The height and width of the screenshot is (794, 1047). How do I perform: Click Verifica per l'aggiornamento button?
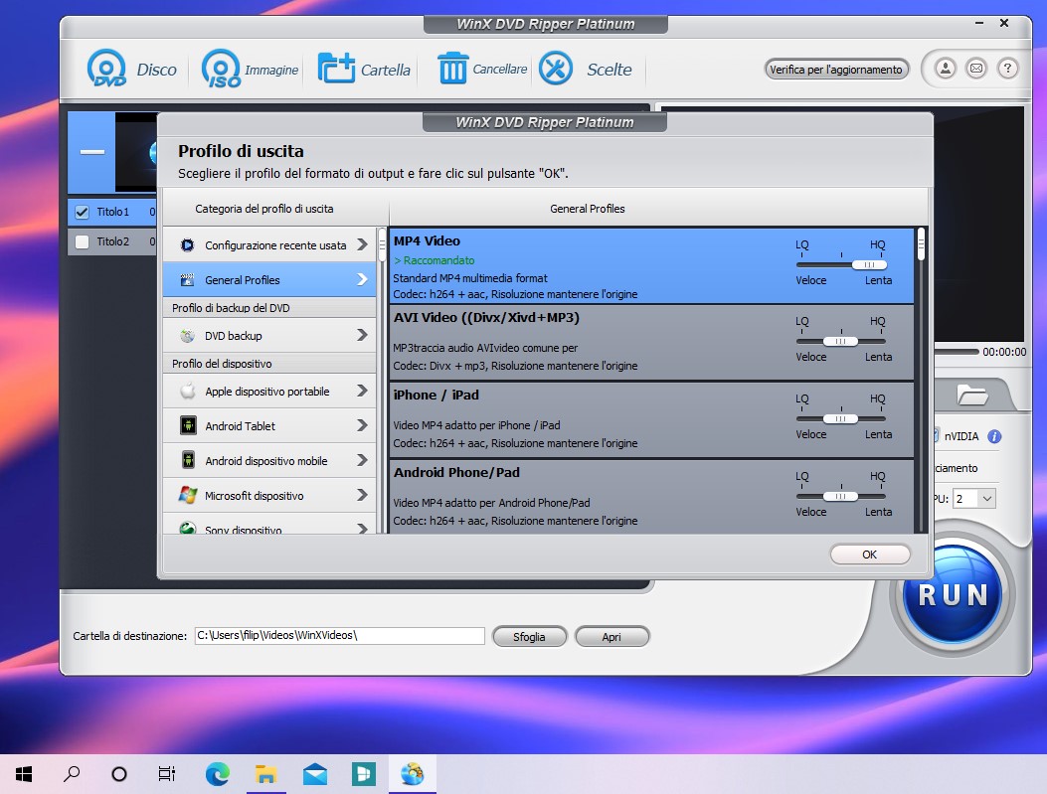coord(836,70)
